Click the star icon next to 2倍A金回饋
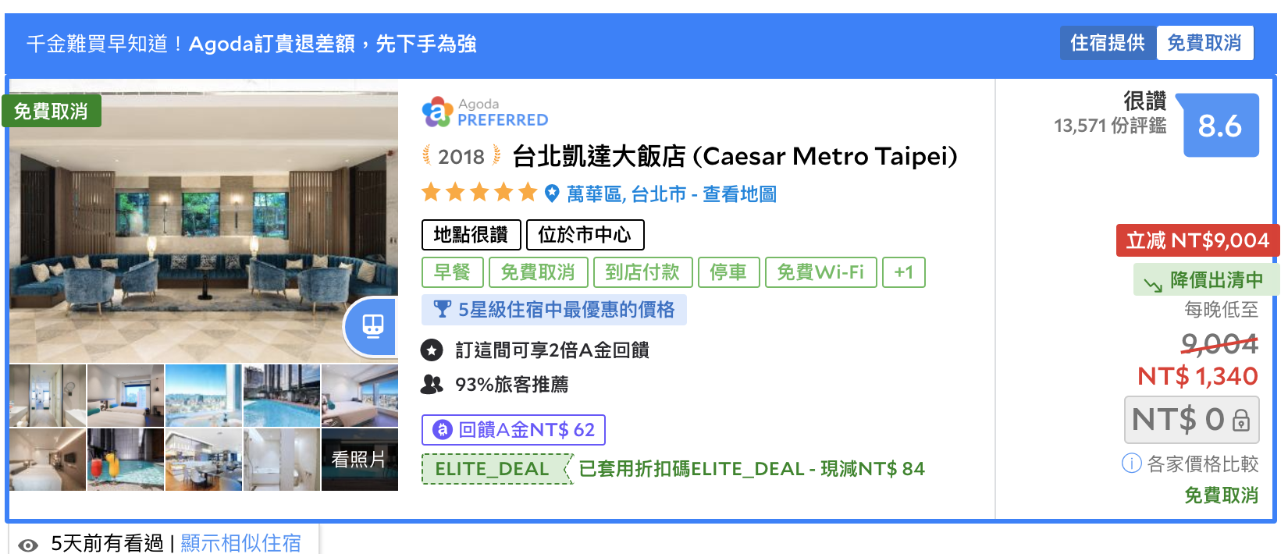Image resolution: width=1288 pixels, height=554 pixels. tap(432, 350)
